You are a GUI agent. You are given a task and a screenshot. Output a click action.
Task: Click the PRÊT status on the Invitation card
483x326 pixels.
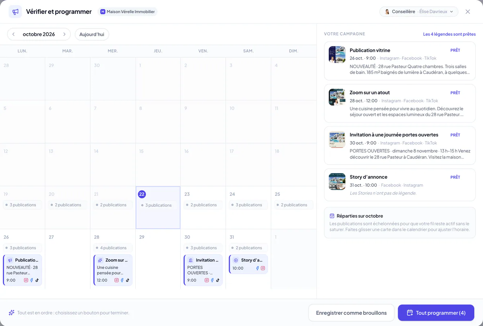pos(455,135)
